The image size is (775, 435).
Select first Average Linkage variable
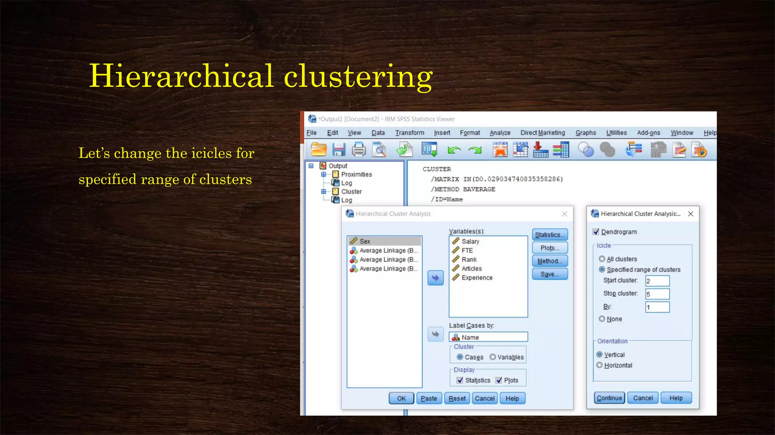coord(384,250)
